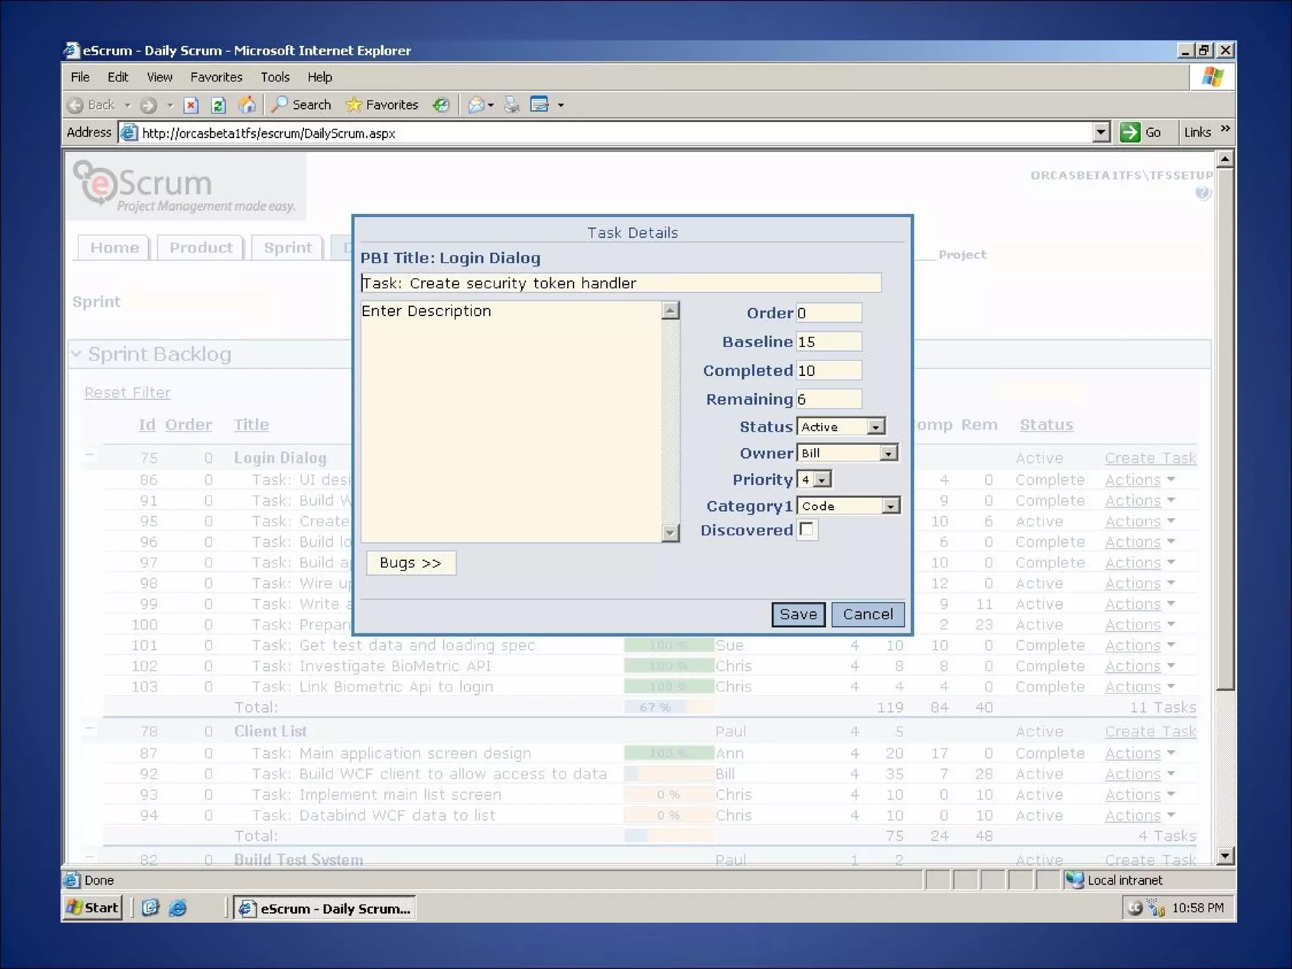This screenshot has width=1292, height=969.
Task: Click the Mail toolbar icon
Action: click(477, 105)
